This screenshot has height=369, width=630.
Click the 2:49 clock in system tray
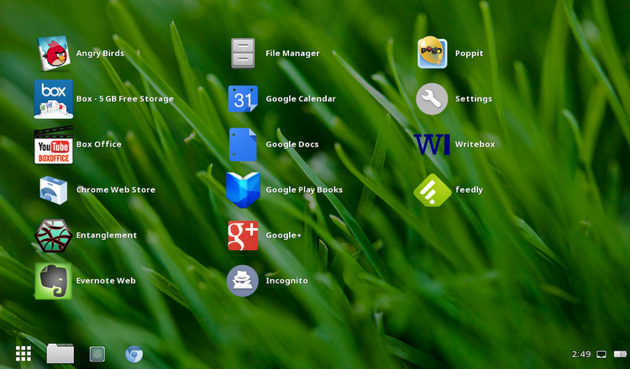pyautogui.click(x=580, y=355)
